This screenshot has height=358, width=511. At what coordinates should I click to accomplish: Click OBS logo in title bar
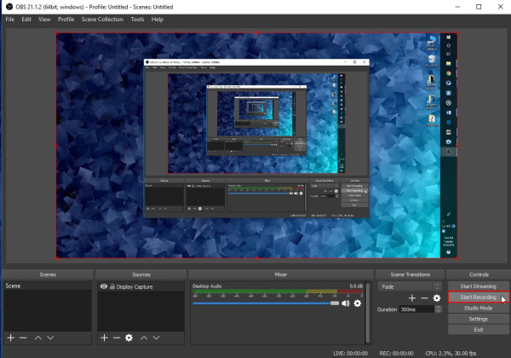pyautogui.click(x=9, y=7)
